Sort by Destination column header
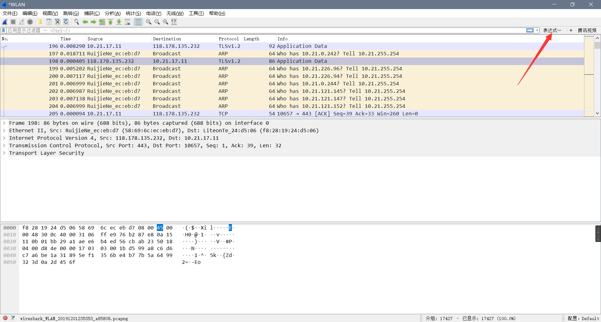601x322 pixels. coord(184,39)
